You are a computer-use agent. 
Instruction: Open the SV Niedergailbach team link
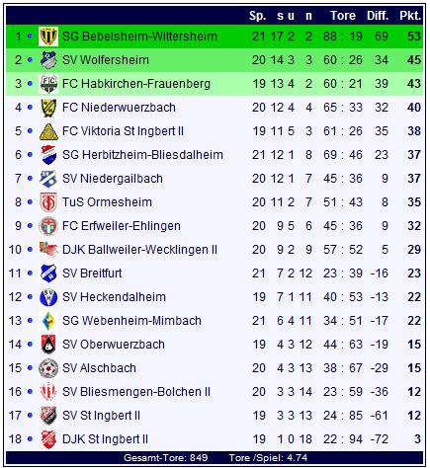pos(113,179)
